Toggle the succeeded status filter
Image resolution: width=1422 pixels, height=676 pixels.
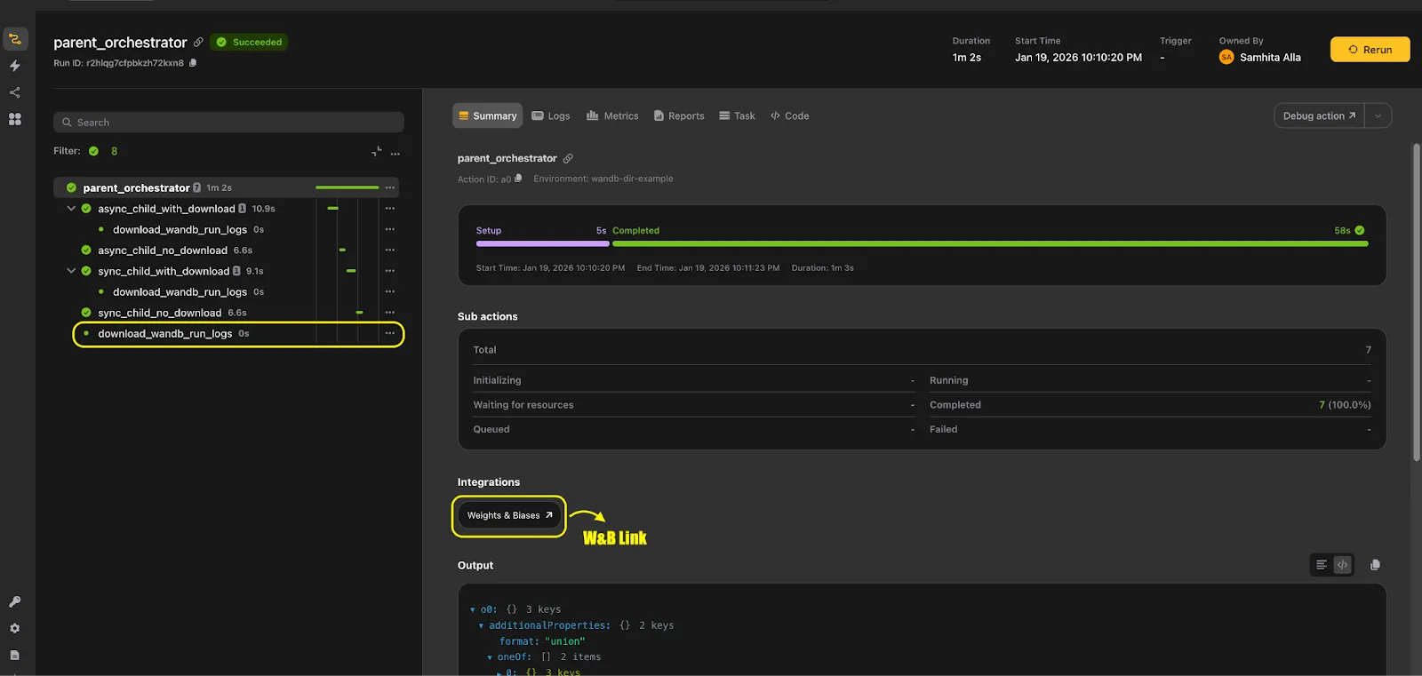[93, 151]
